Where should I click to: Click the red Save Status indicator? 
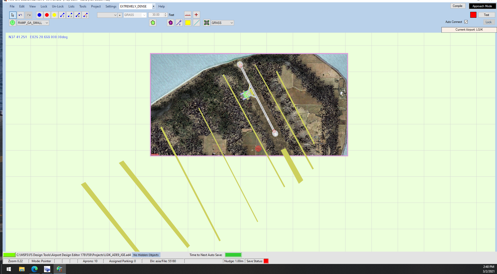266,261
